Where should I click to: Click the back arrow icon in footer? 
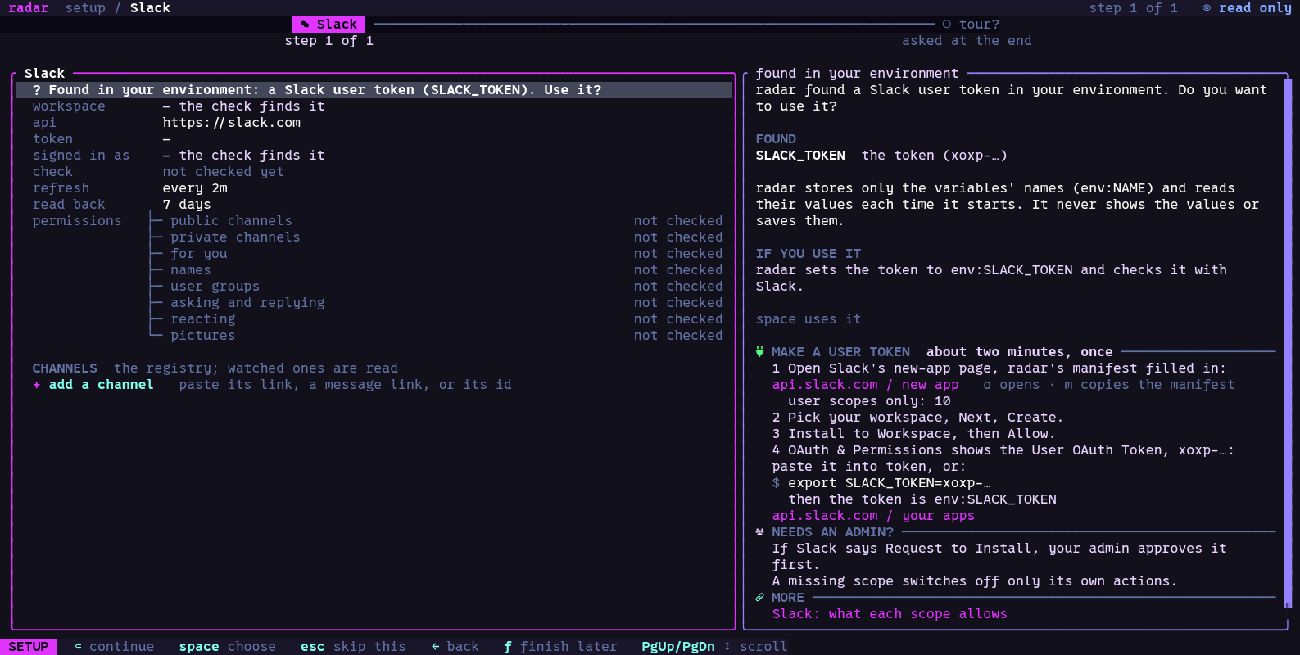pyautogui.click(x=435, y=647)
